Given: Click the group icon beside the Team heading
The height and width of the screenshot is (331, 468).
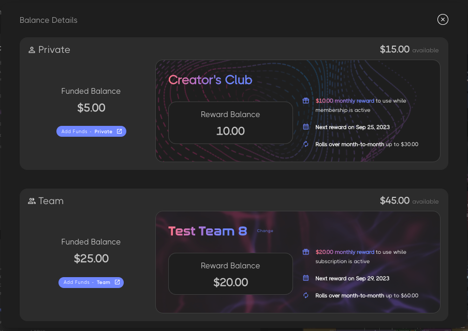Looking at the screenshot, I should (x=32, y=201).
